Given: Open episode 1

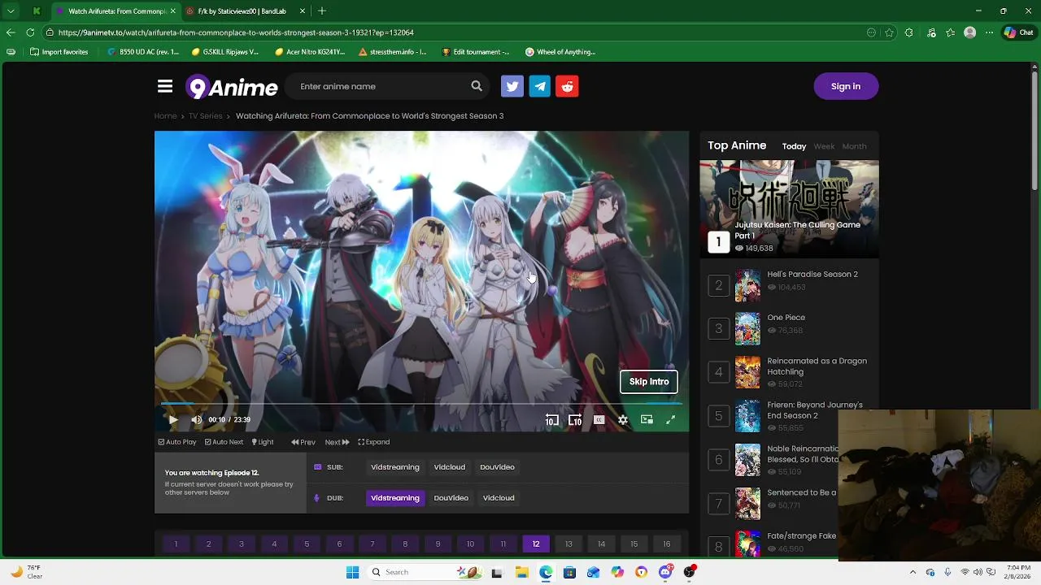Looking at the screenshot, I should (176, 544).
